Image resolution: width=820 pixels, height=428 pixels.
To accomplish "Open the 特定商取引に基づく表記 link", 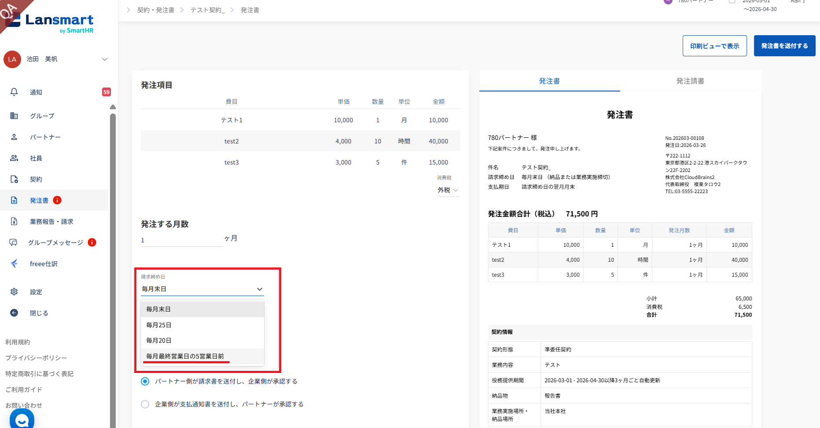I will (39, 374).
